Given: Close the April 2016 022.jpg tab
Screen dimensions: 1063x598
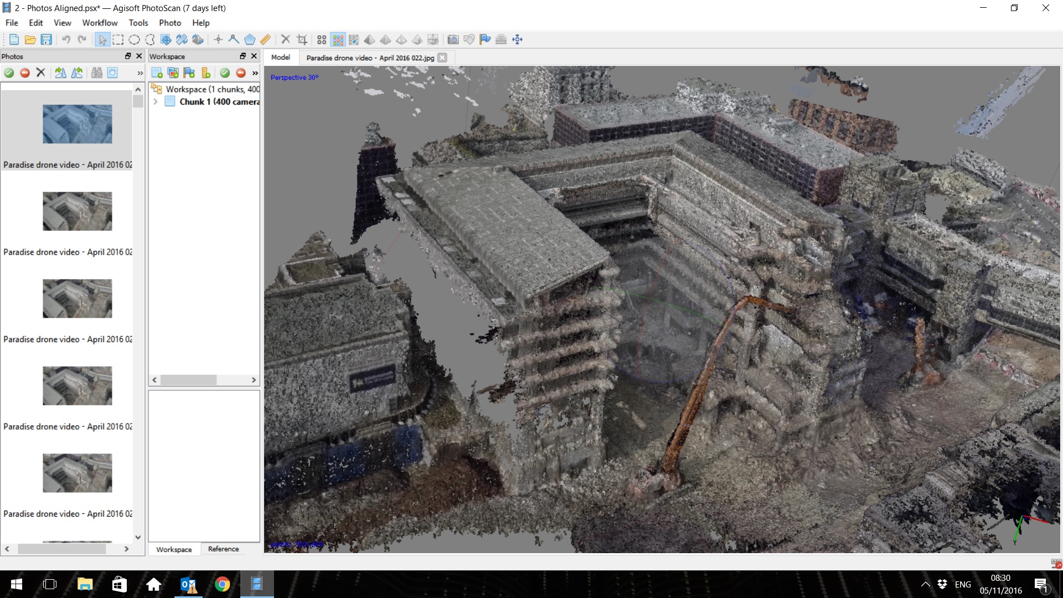Looking at the screenshot, I should pos(442,58).
